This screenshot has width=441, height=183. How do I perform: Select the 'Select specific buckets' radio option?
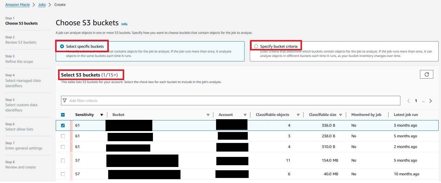click(x=62, y=46)
